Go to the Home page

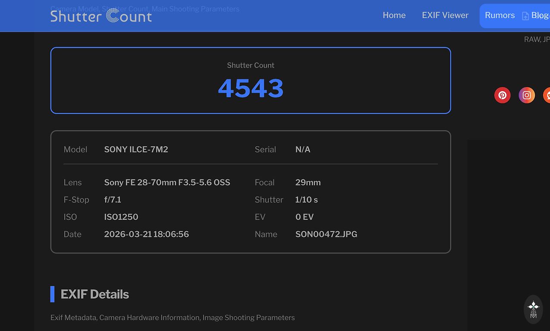[394, 15]
